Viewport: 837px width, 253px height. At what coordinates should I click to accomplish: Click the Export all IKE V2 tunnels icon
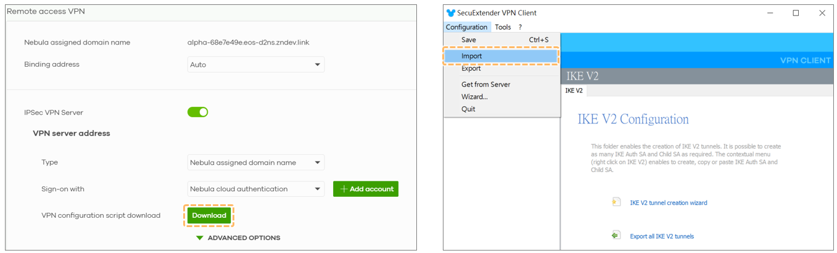pos(616,235)
